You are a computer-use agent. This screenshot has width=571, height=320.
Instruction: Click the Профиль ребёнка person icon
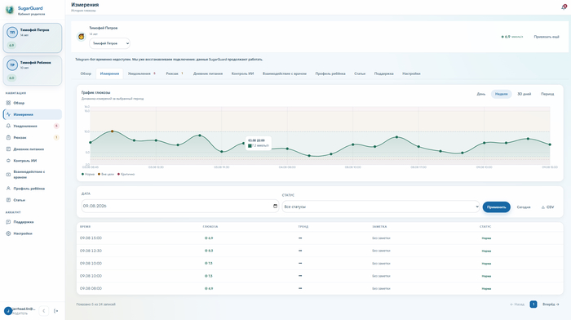8,189
